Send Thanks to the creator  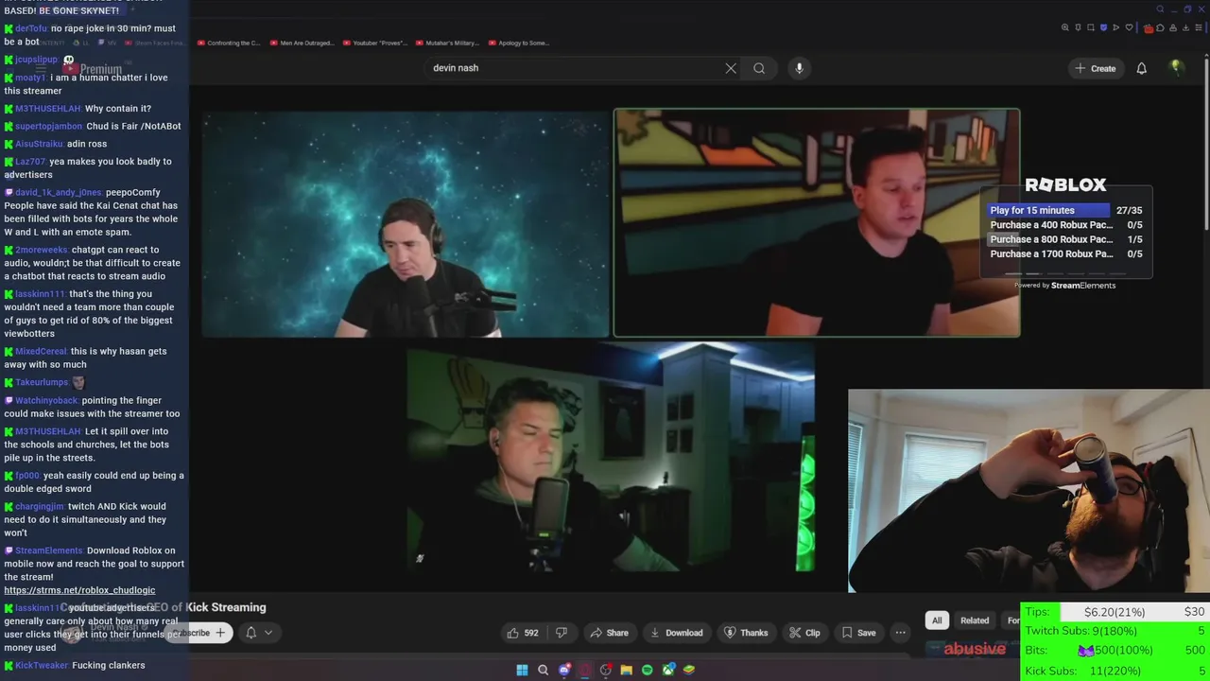[746, 633]
